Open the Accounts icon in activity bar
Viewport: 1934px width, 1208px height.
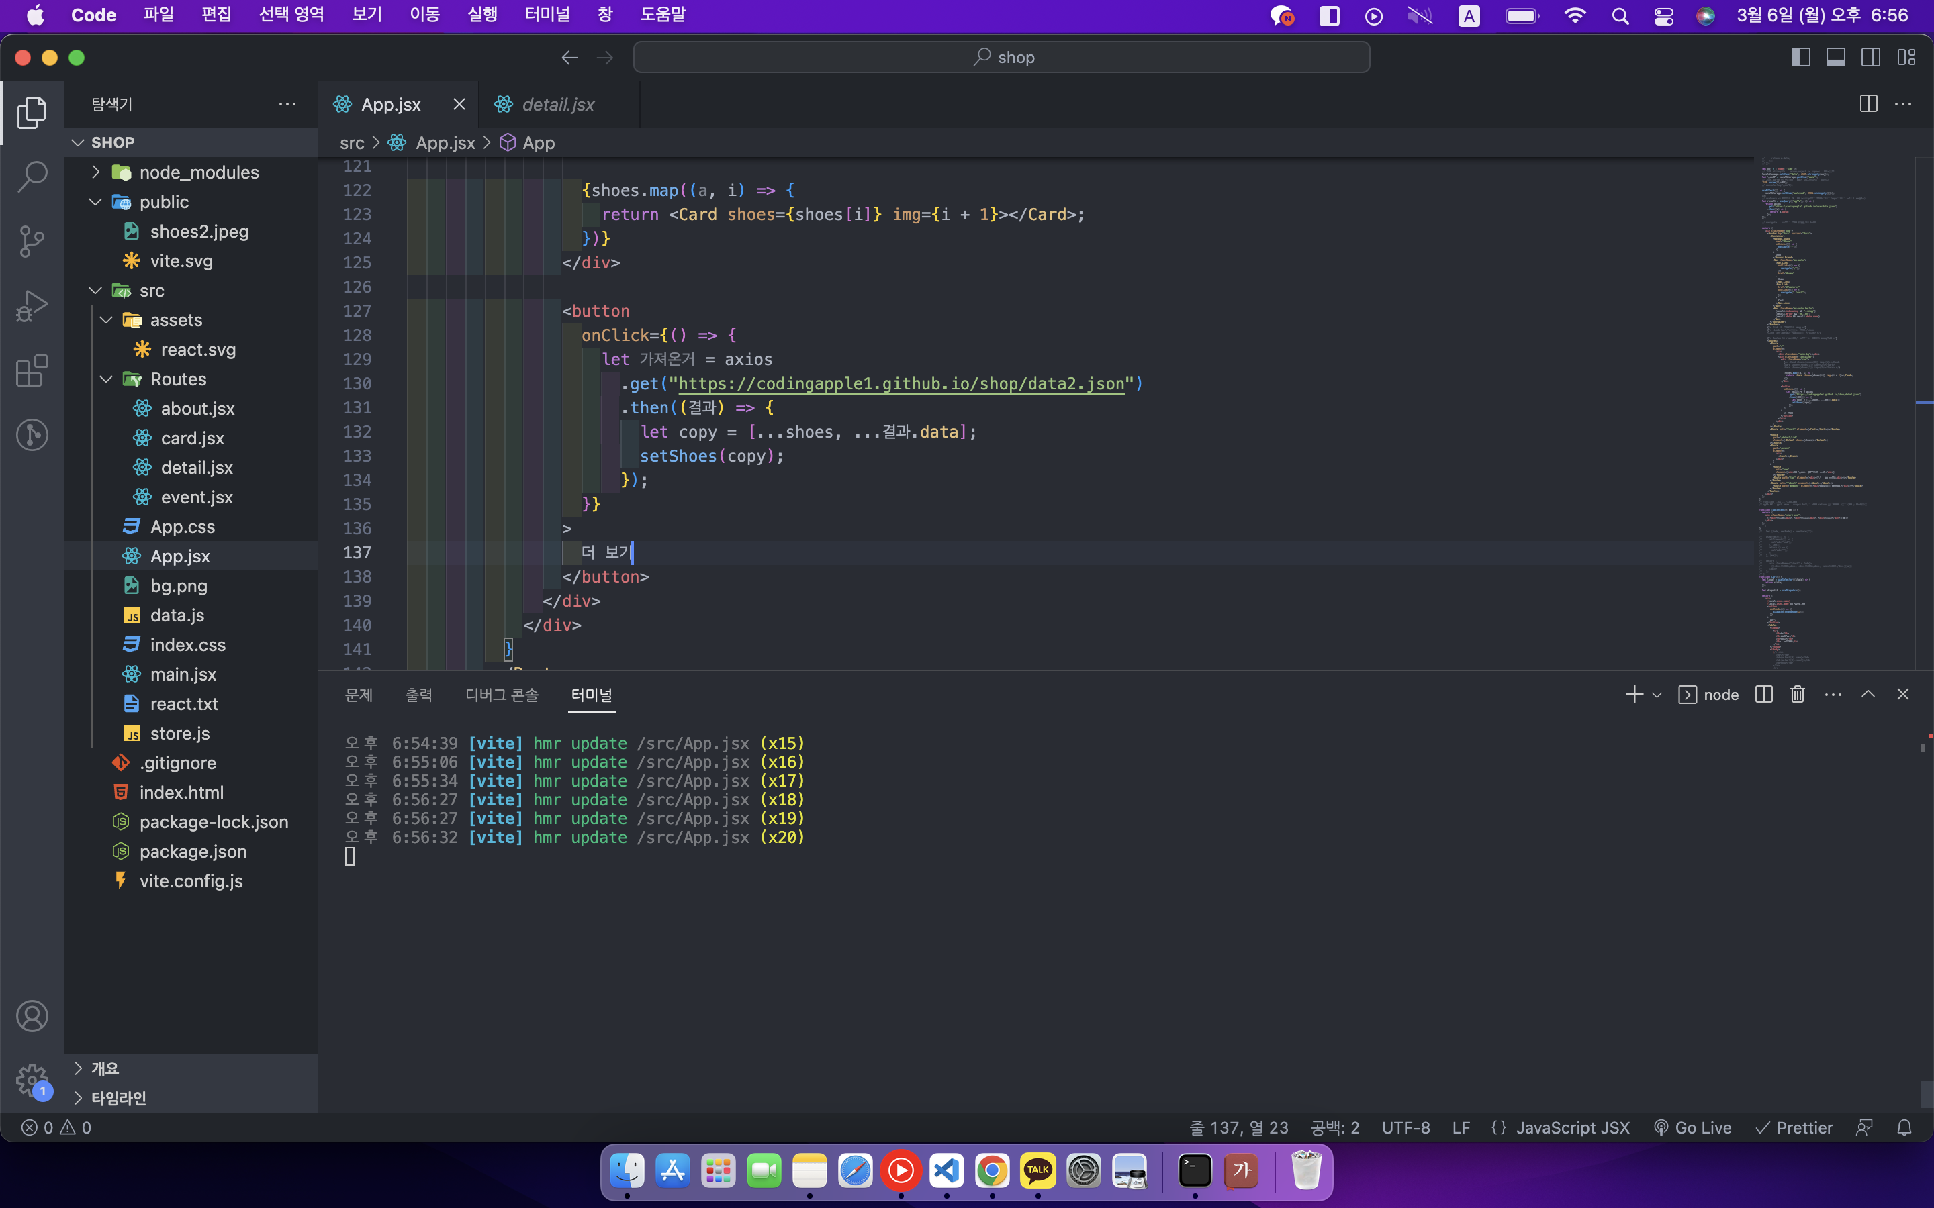tap(32, 1016)
